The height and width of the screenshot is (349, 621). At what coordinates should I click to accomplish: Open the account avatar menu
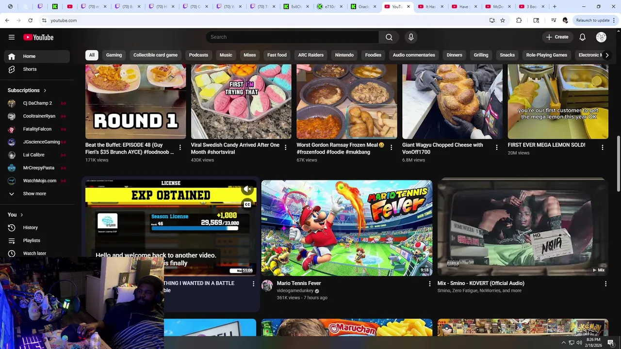pyautogui.click(x=601, y=37)
